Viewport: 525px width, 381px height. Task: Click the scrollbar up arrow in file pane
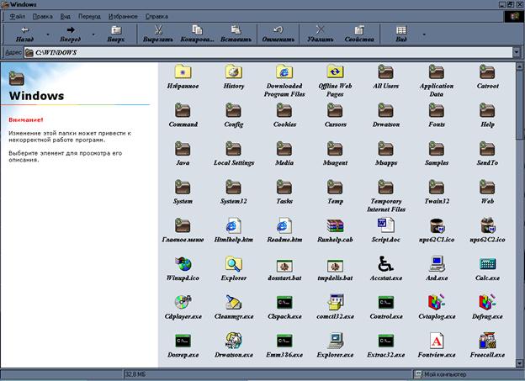click(519, 66)
